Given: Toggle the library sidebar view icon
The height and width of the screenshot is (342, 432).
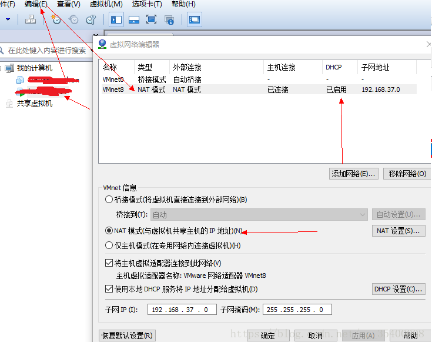Looking at the screenshot, I should (x=116, y=19).
